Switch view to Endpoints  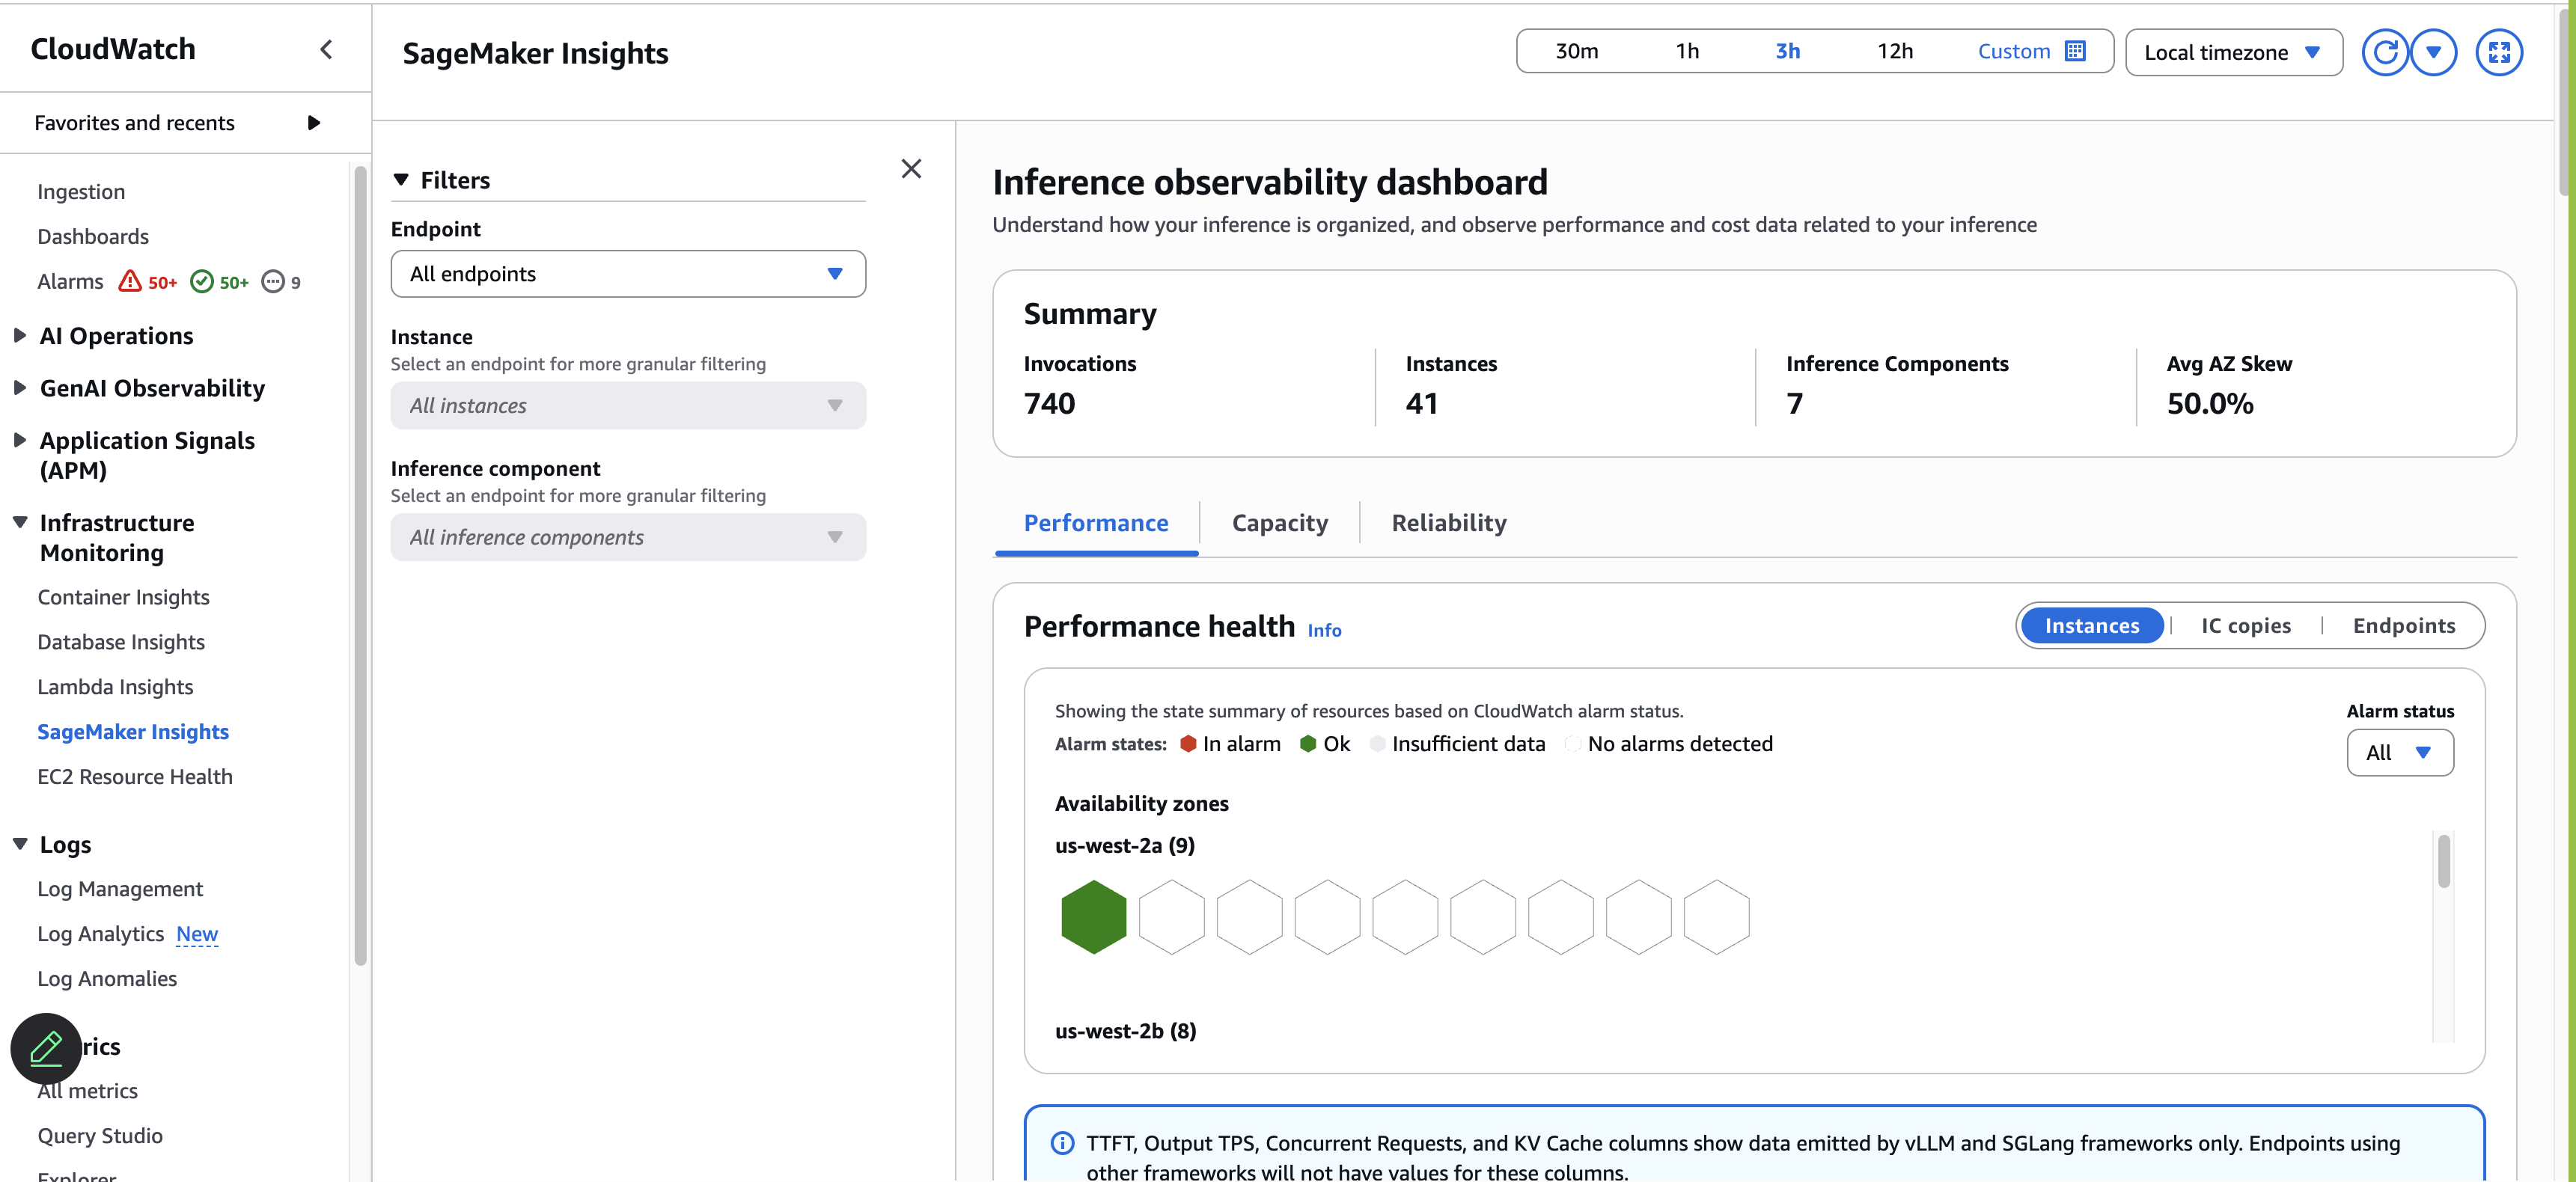(2404, 626)
